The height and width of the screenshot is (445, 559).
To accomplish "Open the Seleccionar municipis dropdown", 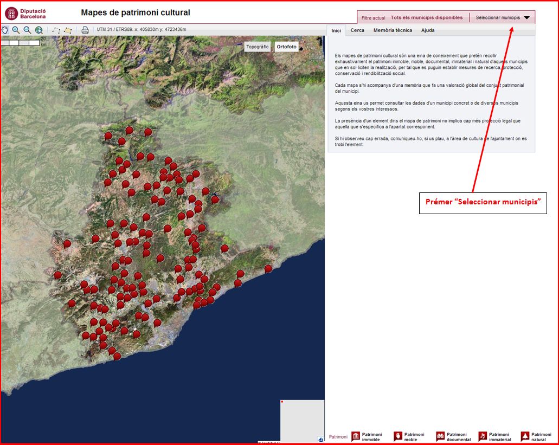I will pyautogui.click(x=498, y=18).
